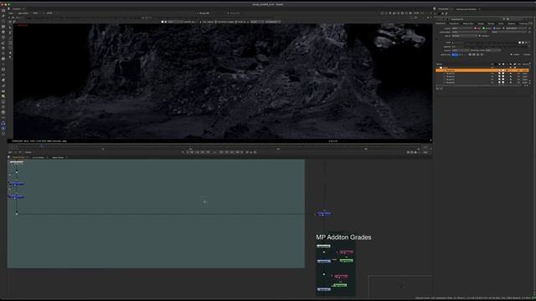Toggle the rgba.alpha channel checkbox
This screenshot has height=301, width=536.
pyautogui.click(x=503, y=28)
